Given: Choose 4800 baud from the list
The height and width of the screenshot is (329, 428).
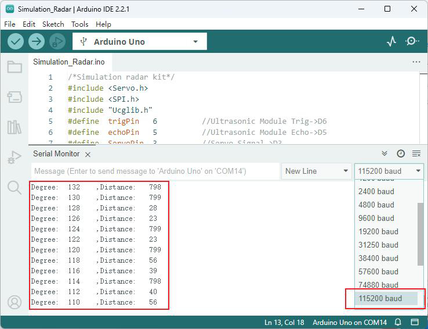Looking at the screenshot, I should 386,205.
